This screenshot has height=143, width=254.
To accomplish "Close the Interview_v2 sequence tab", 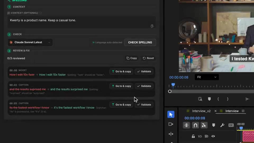I will pos(215,111).
